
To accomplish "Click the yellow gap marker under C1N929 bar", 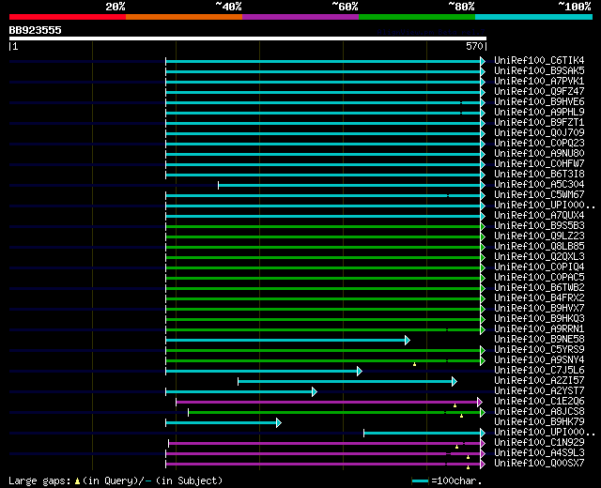I will (456, 447).
